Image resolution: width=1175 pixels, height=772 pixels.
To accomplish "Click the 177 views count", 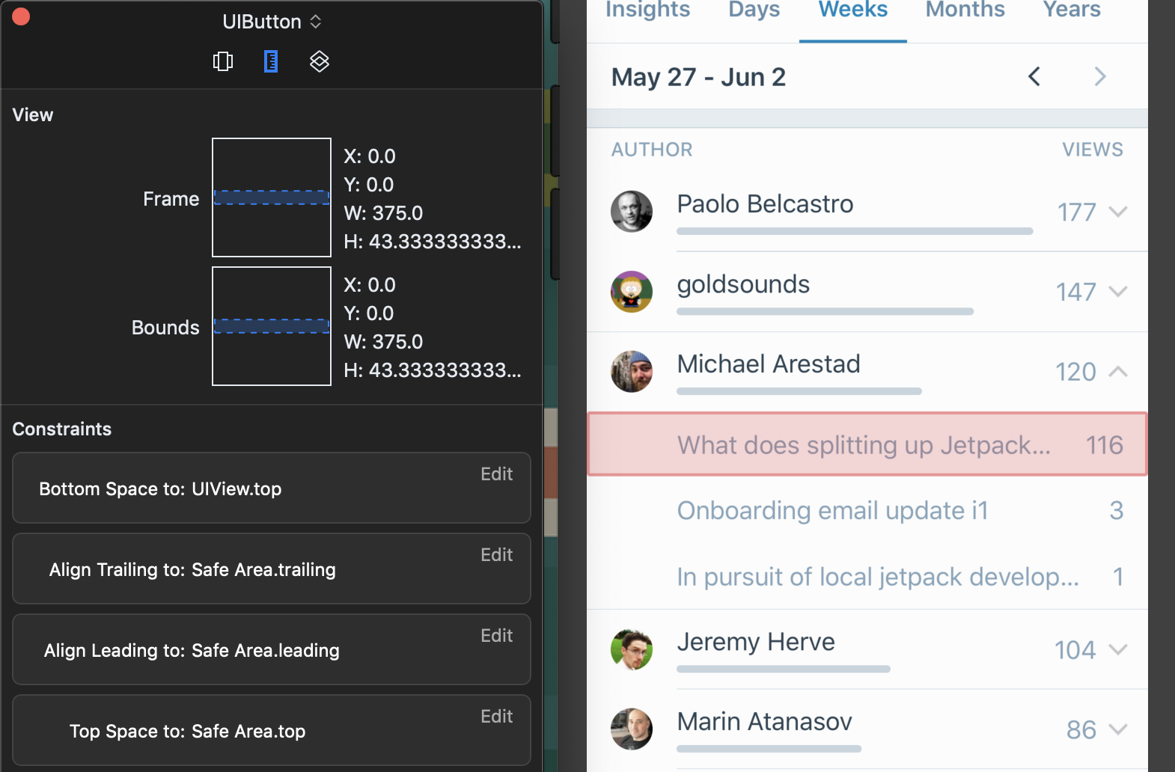I will 1076,212.
